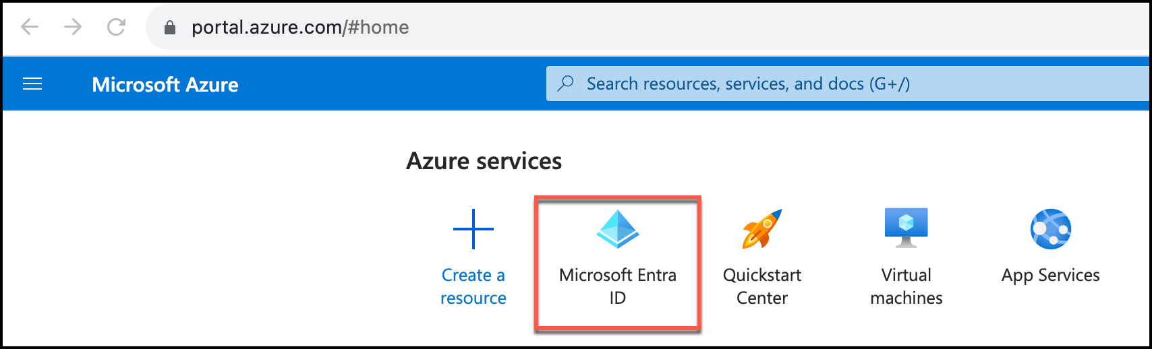The image size is (1152, 349).
Task: Click the 'Virtual machines' label
Action: pos(906,286)
